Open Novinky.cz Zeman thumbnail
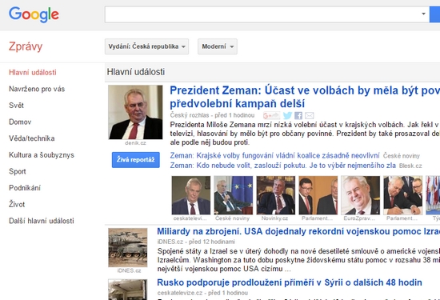The width and height of the screenshot is (440, 300). point(276,195)
